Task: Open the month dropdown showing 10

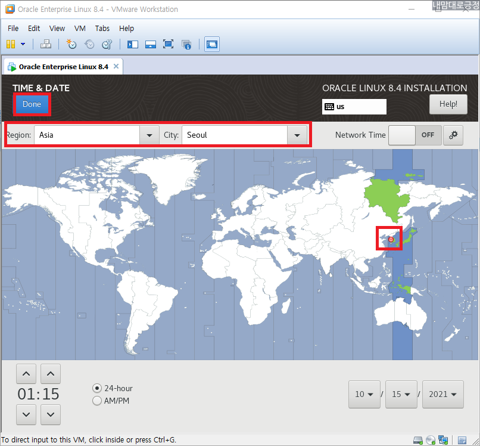Action: pos(364,394)
